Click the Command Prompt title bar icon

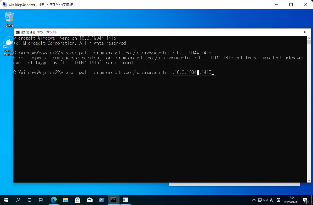[x=17, y=32]
